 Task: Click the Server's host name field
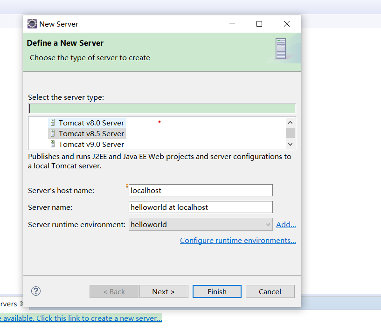201,190
